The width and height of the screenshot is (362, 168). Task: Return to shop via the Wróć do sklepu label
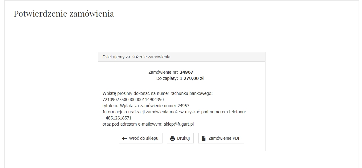tap(144, 139)
